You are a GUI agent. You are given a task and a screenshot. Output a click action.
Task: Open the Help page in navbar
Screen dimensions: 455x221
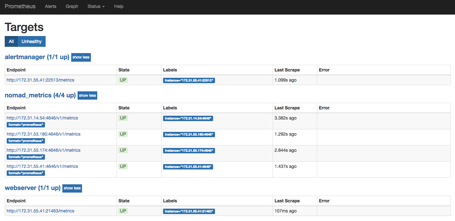(119, 6)
